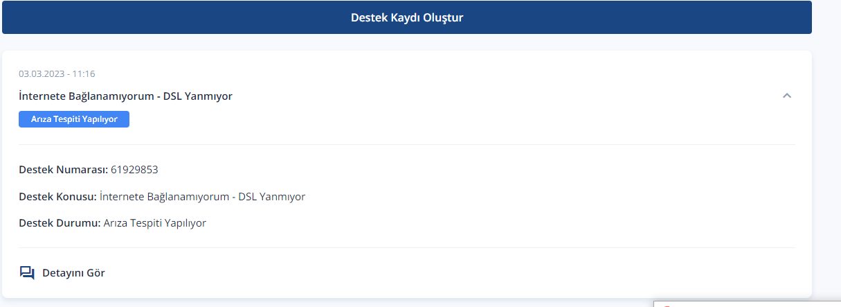Click the word Gör next to the chat icon
Screen dimensions: 841x307
click(96, 273)
